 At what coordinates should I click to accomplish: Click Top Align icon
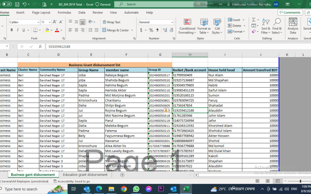(x=70, y=22)
